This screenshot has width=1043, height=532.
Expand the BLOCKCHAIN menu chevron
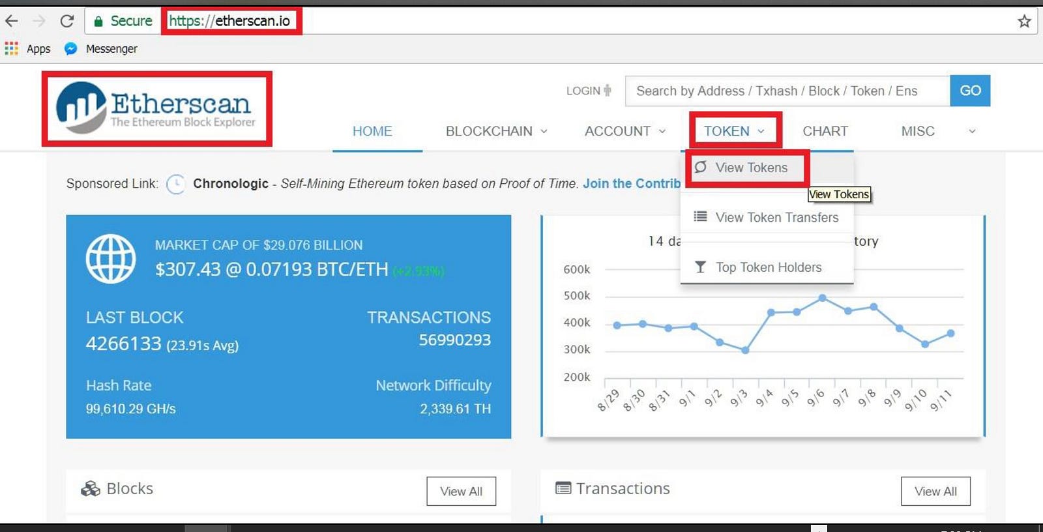(x=544, y=131)
